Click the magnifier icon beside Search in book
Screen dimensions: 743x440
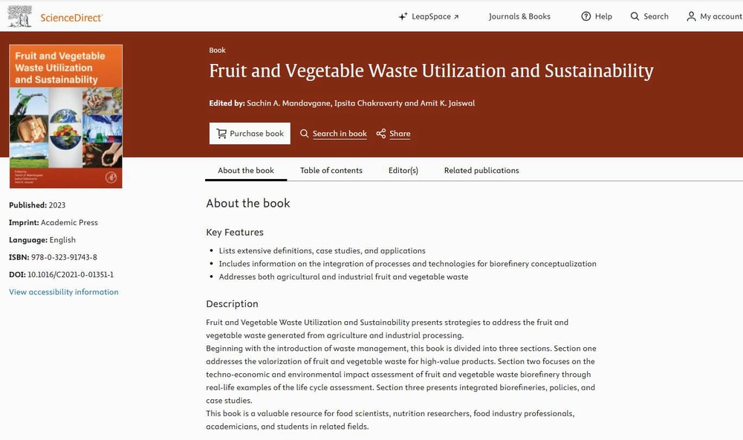coord(304,134)
